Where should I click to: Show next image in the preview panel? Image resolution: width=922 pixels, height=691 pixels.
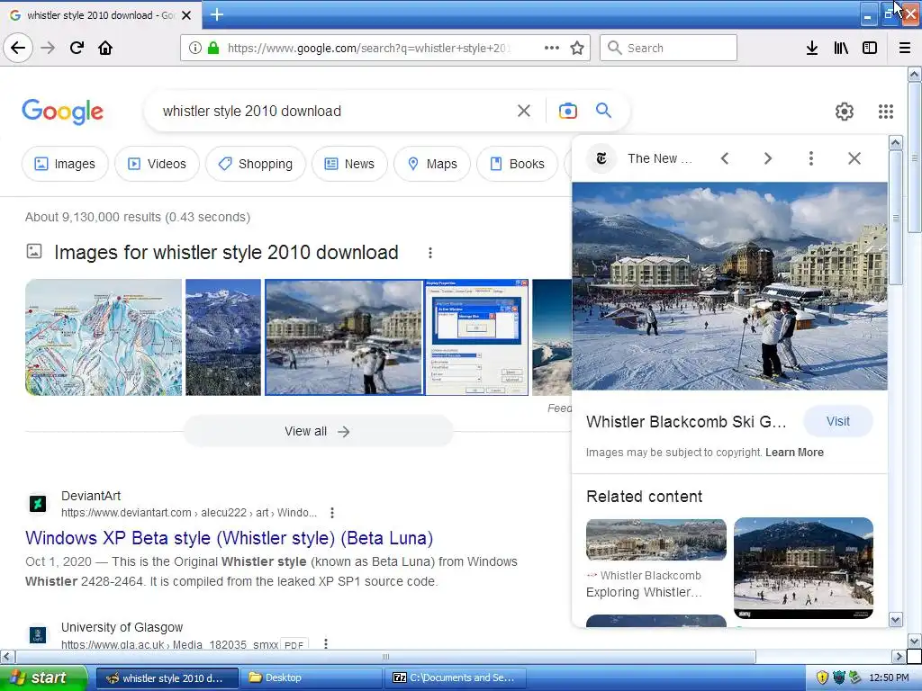click(x=767, y=158)
